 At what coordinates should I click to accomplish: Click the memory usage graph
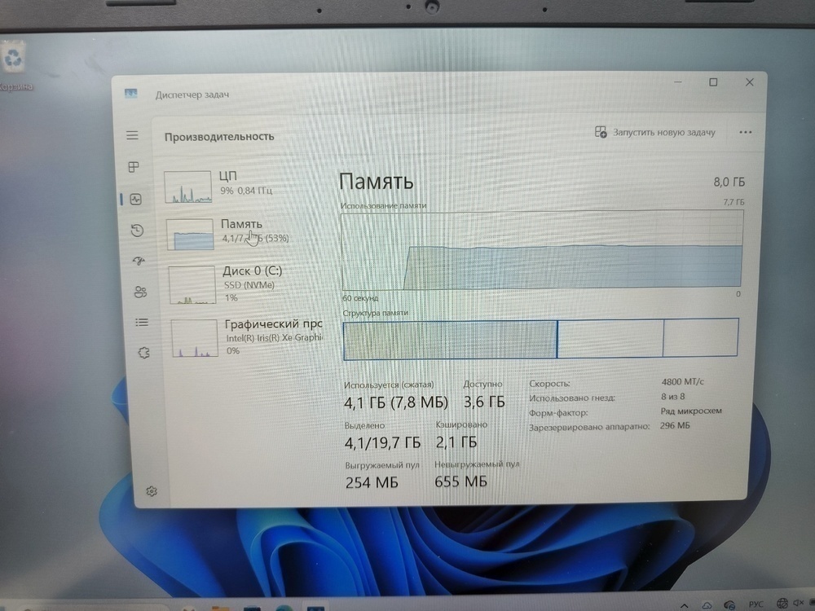(x=541, y=249)
